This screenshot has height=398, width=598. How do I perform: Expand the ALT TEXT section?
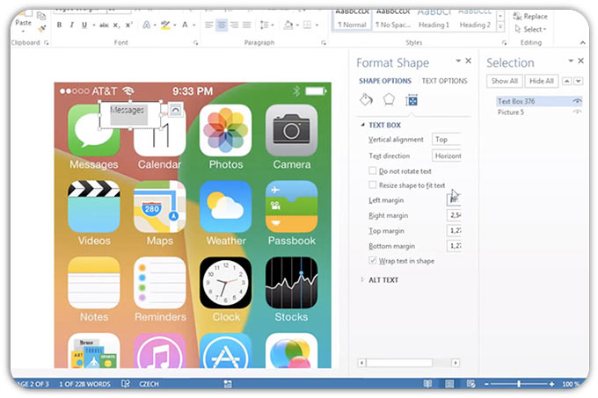(362, 279)
